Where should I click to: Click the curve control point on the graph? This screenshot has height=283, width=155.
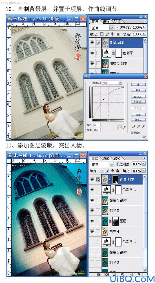pos(103,100)
